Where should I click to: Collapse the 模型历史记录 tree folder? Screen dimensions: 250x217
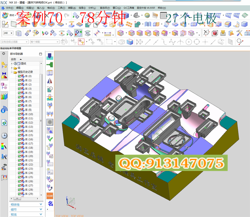coord(12,72)
